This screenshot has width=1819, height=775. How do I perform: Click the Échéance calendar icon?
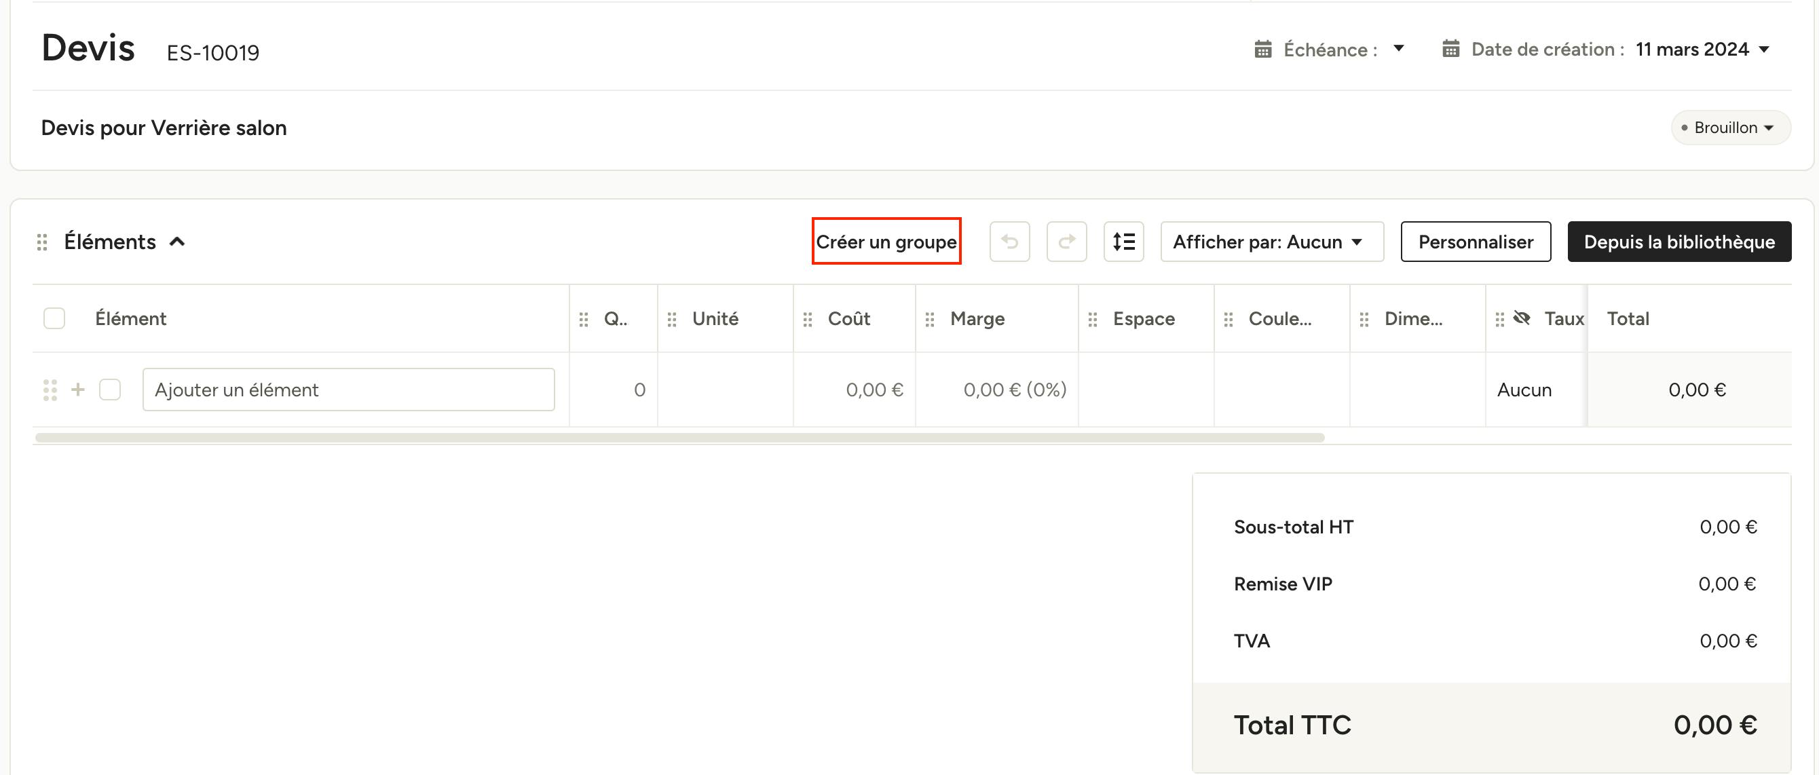1262,50
